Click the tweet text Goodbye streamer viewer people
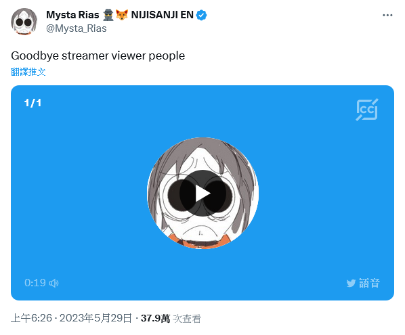405x335 pixels. click(x=98, y=55)
